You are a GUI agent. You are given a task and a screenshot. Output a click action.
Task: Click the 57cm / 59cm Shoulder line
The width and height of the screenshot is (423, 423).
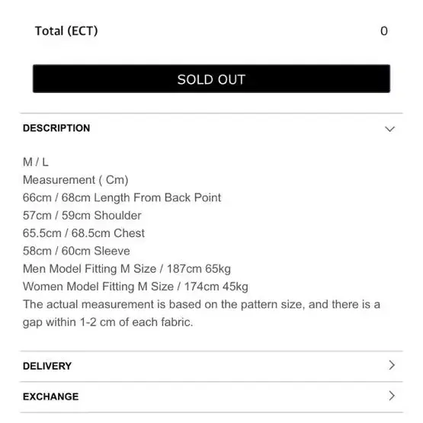pyautogui.click(x=82, y=215)
